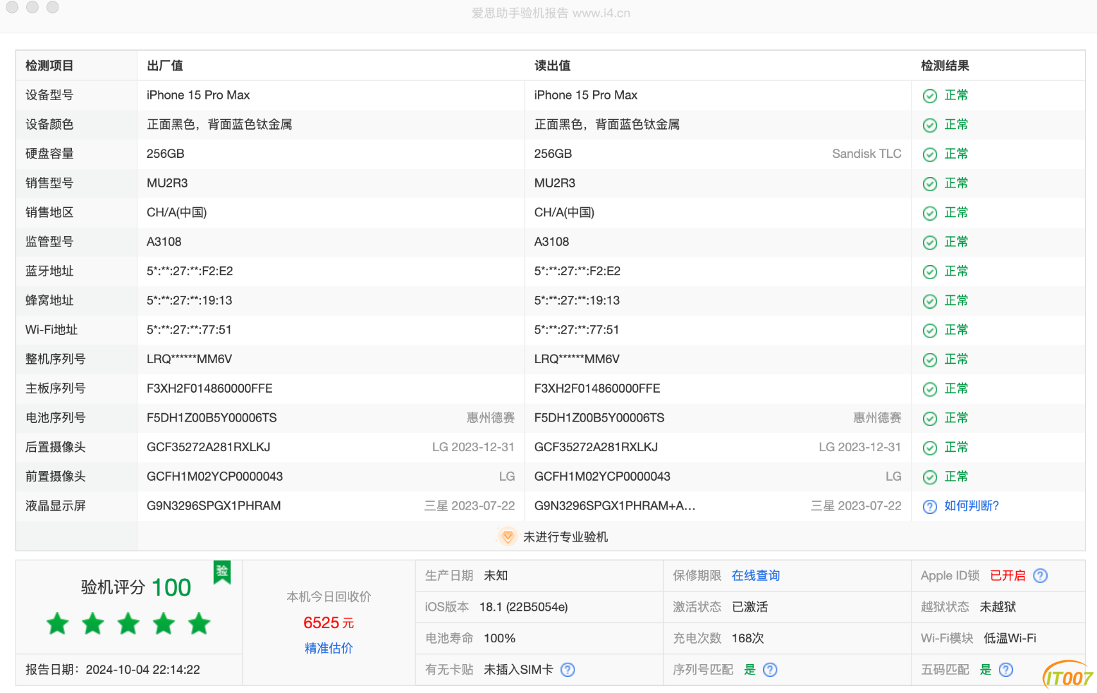Viewport: 1097px width, 693px height.
Task: Click the 已激活 activation status
Action: point(750,607)
